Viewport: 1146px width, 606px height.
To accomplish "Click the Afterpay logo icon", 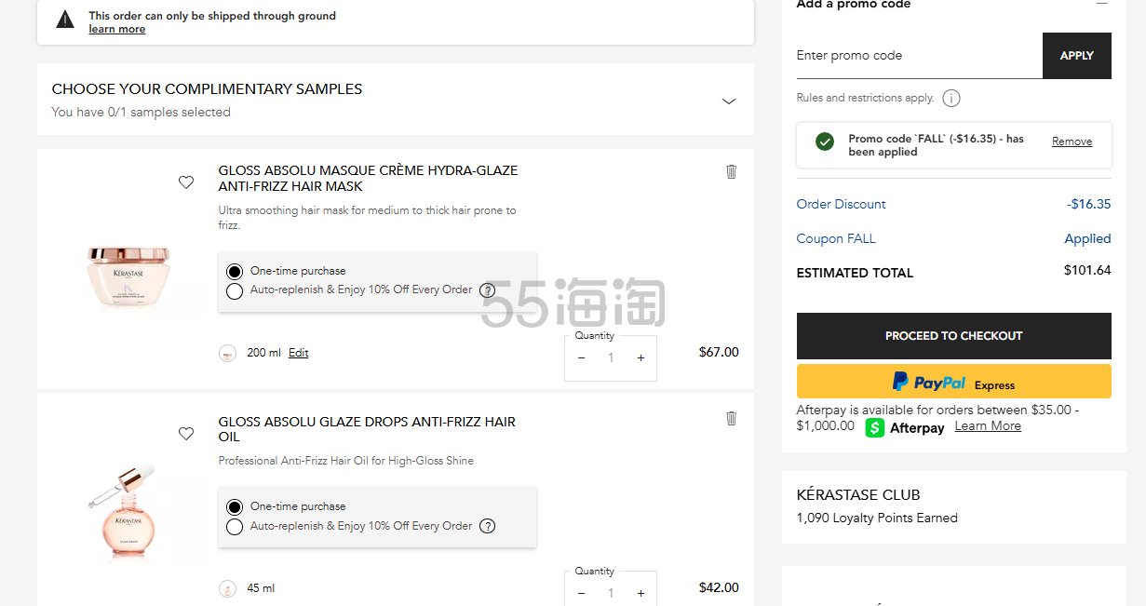I will click(874, 428).
